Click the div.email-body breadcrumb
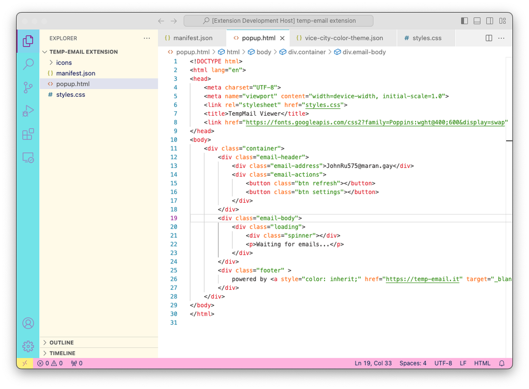Image resolution: width=529 pixels, height=389 pixels. coord(360,52)
